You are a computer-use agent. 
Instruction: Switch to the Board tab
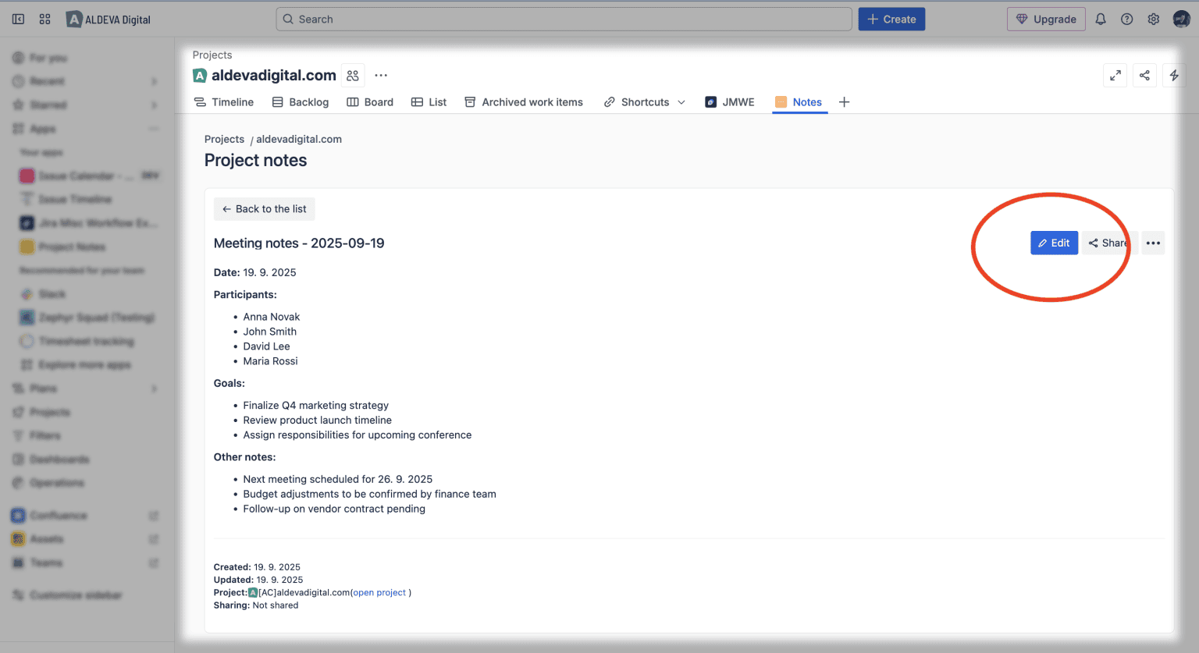click(370, 102)
